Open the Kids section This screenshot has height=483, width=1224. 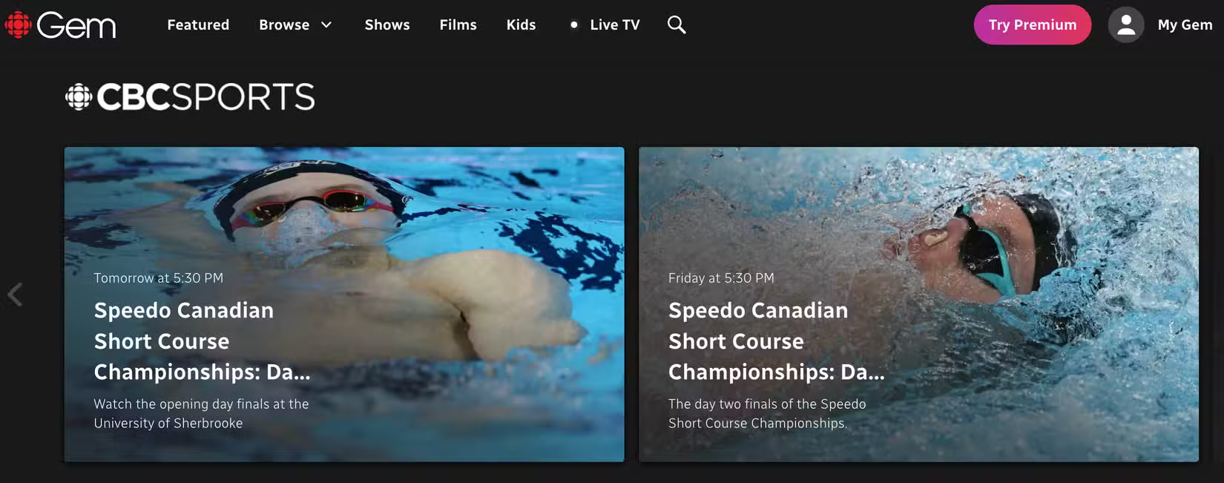(x=521, y=24)
